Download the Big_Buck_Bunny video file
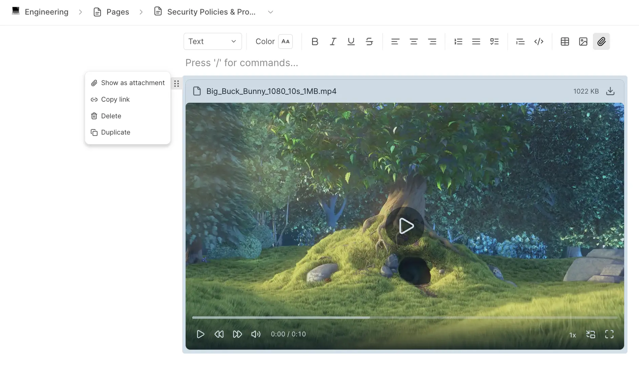This screenshot has width=639, height=373. 610,91
